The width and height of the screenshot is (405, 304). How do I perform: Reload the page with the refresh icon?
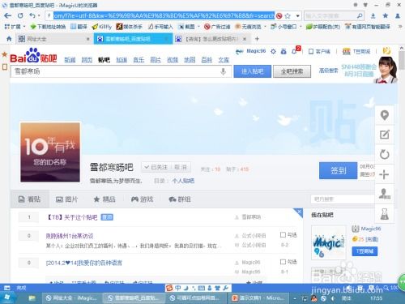click(20, 15)
